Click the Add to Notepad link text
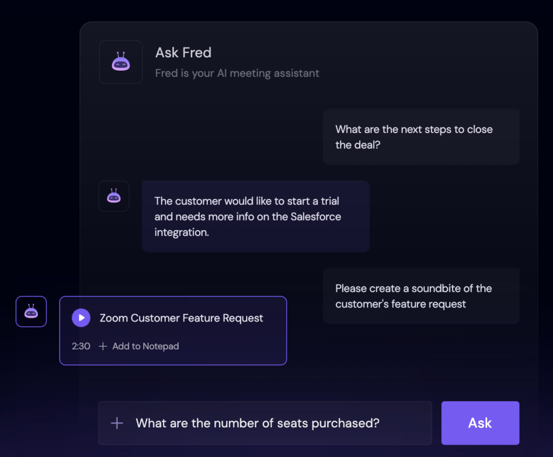The image size is (553, 457). [x=145, y=346]
